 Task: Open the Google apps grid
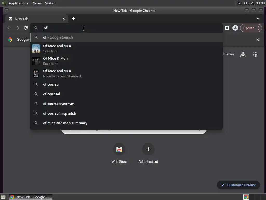coord(255,54)
